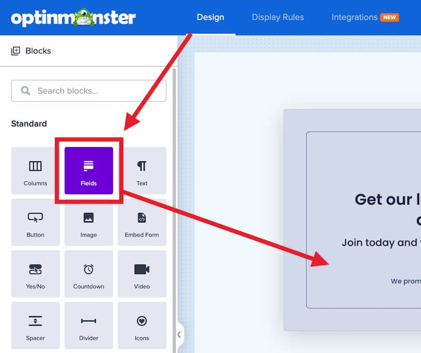Select the Button block
The image size is (421, 353).
point(35,222)
